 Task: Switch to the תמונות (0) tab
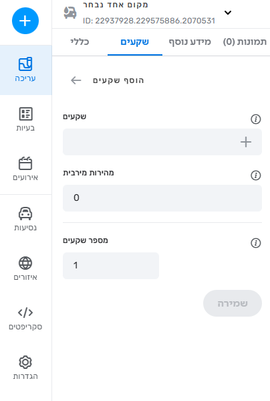[x=245, y=42]
